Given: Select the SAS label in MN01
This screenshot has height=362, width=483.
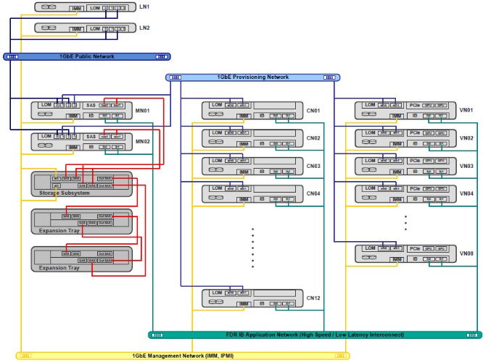Looking at the screenshot, I should 91,105.
